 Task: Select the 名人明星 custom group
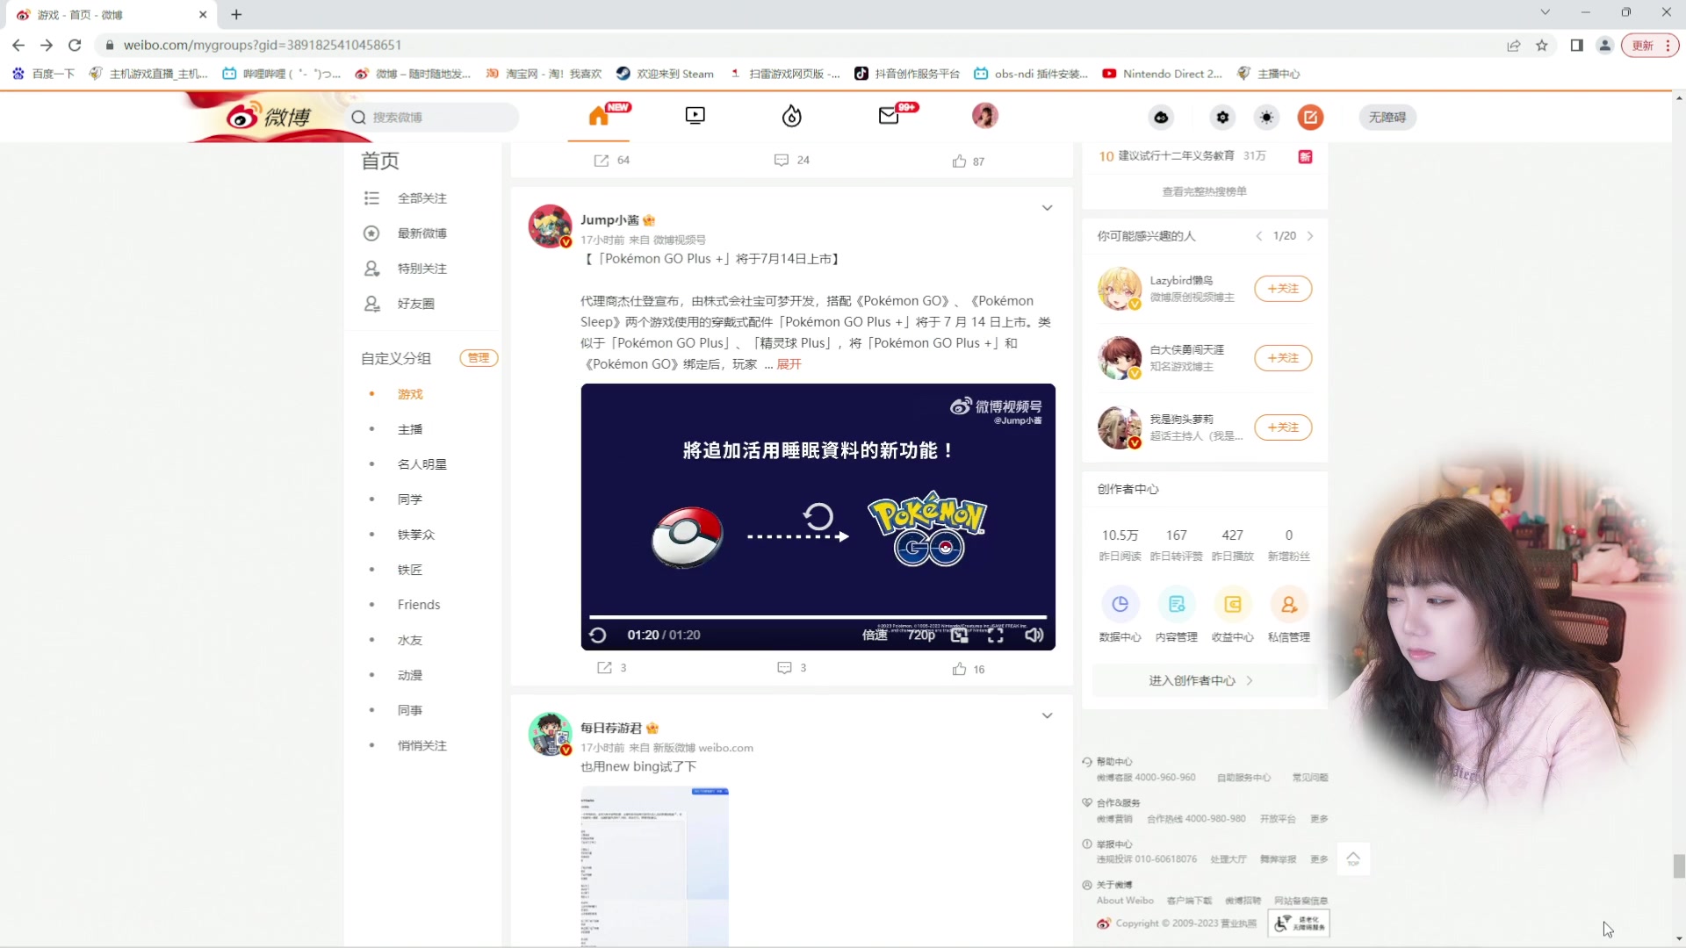click(422, 464)
